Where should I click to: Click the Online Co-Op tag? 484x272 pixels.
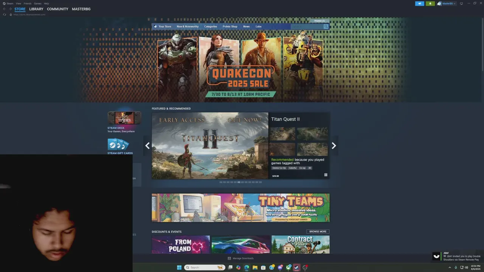click(279, 168)
